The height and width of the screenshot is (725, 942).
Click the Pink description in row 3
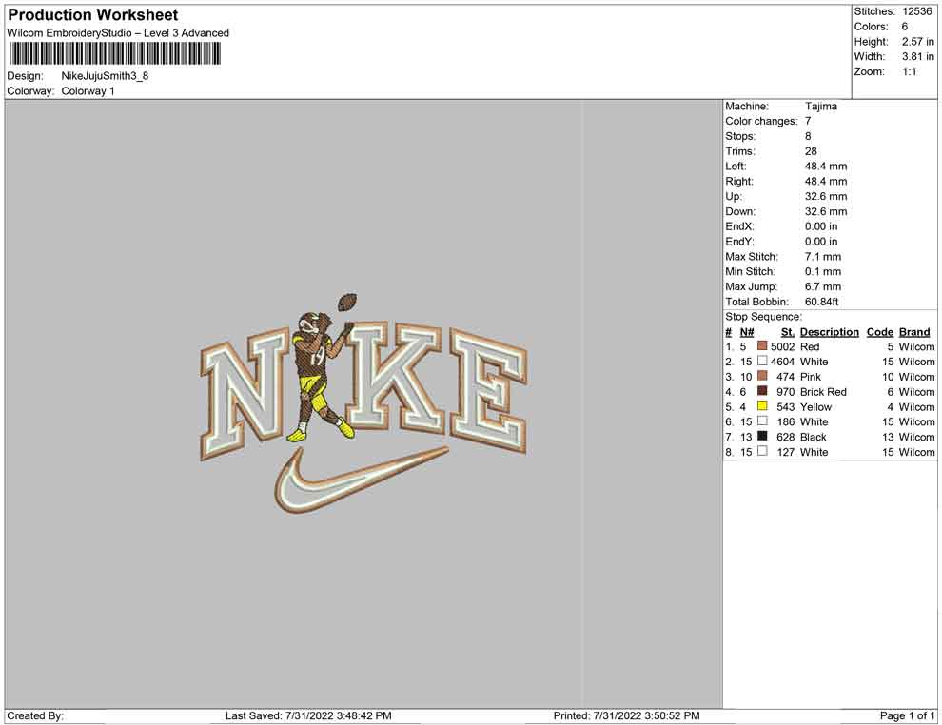(811, 376)
